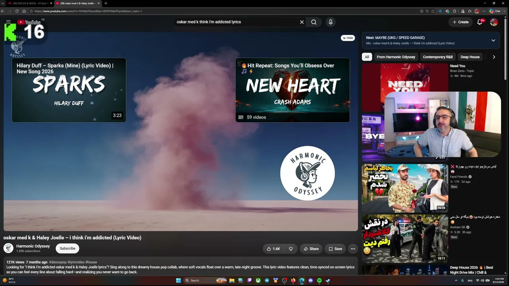The image size is (509, 286).
Task: Click the #house hashtag
Action: coord(91,262)
